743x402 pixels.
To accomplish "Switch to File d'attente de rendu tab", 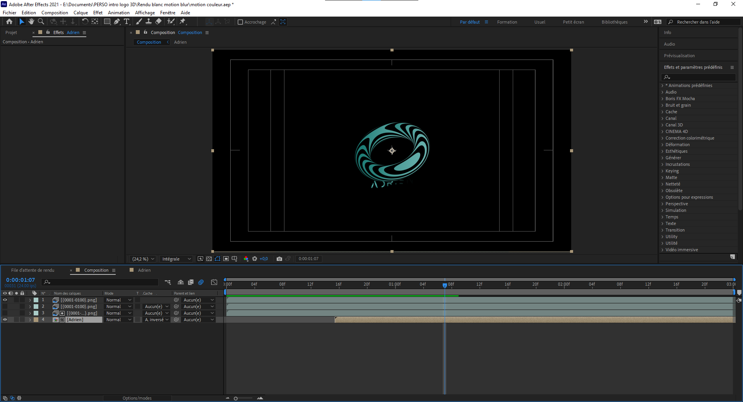I will (33, 270).
